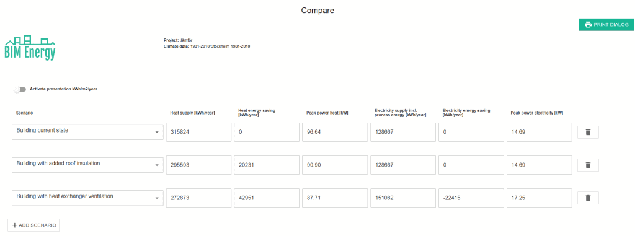Screen dimensions: 635x236
Task: Open the Building with added roof insulation dropdown
Action: pos(87,165)
